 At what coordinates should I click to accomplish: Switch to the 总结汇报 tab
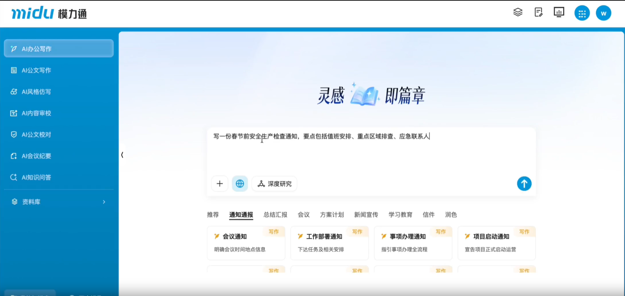[x=275, y=214]
